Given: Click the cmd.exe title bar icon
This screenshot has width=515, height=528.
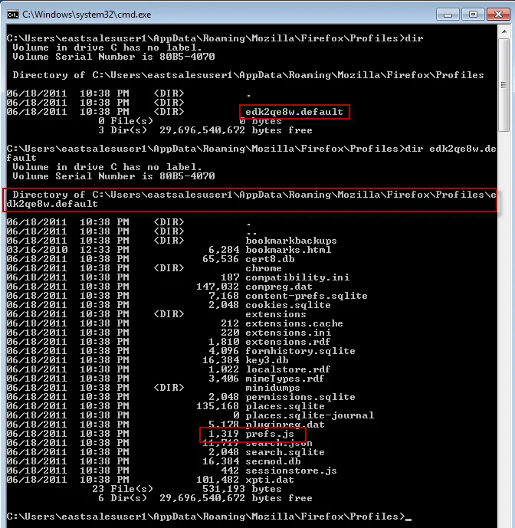Looking at the screenshot, I should click(13, 15).
